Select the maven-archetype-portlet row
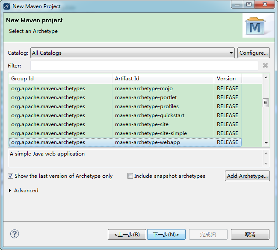This screenshot has width=278, height=250. (x=125, y=97)
